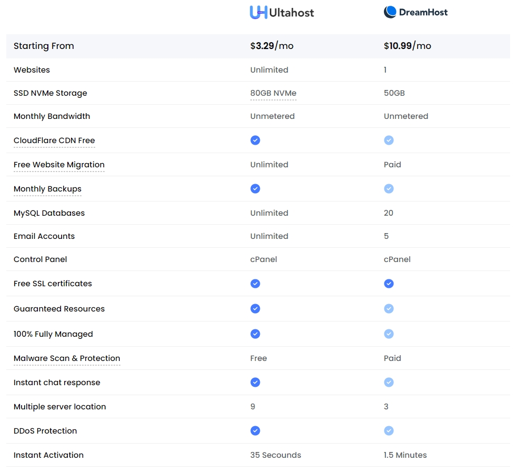Click Ultahost's Monthly Backups checkmark
Image resolution: width=518 pixels, height=472 pixels.
[x=255, y=189]
